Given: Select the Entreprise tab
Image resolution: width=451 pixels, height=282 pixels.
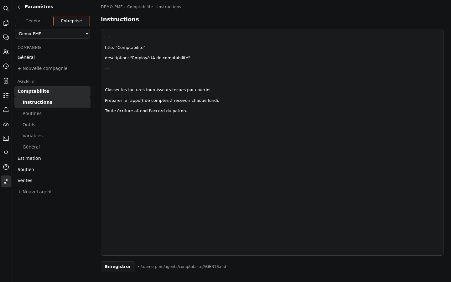Looking at the screenshot, I should tap(71, 21).
